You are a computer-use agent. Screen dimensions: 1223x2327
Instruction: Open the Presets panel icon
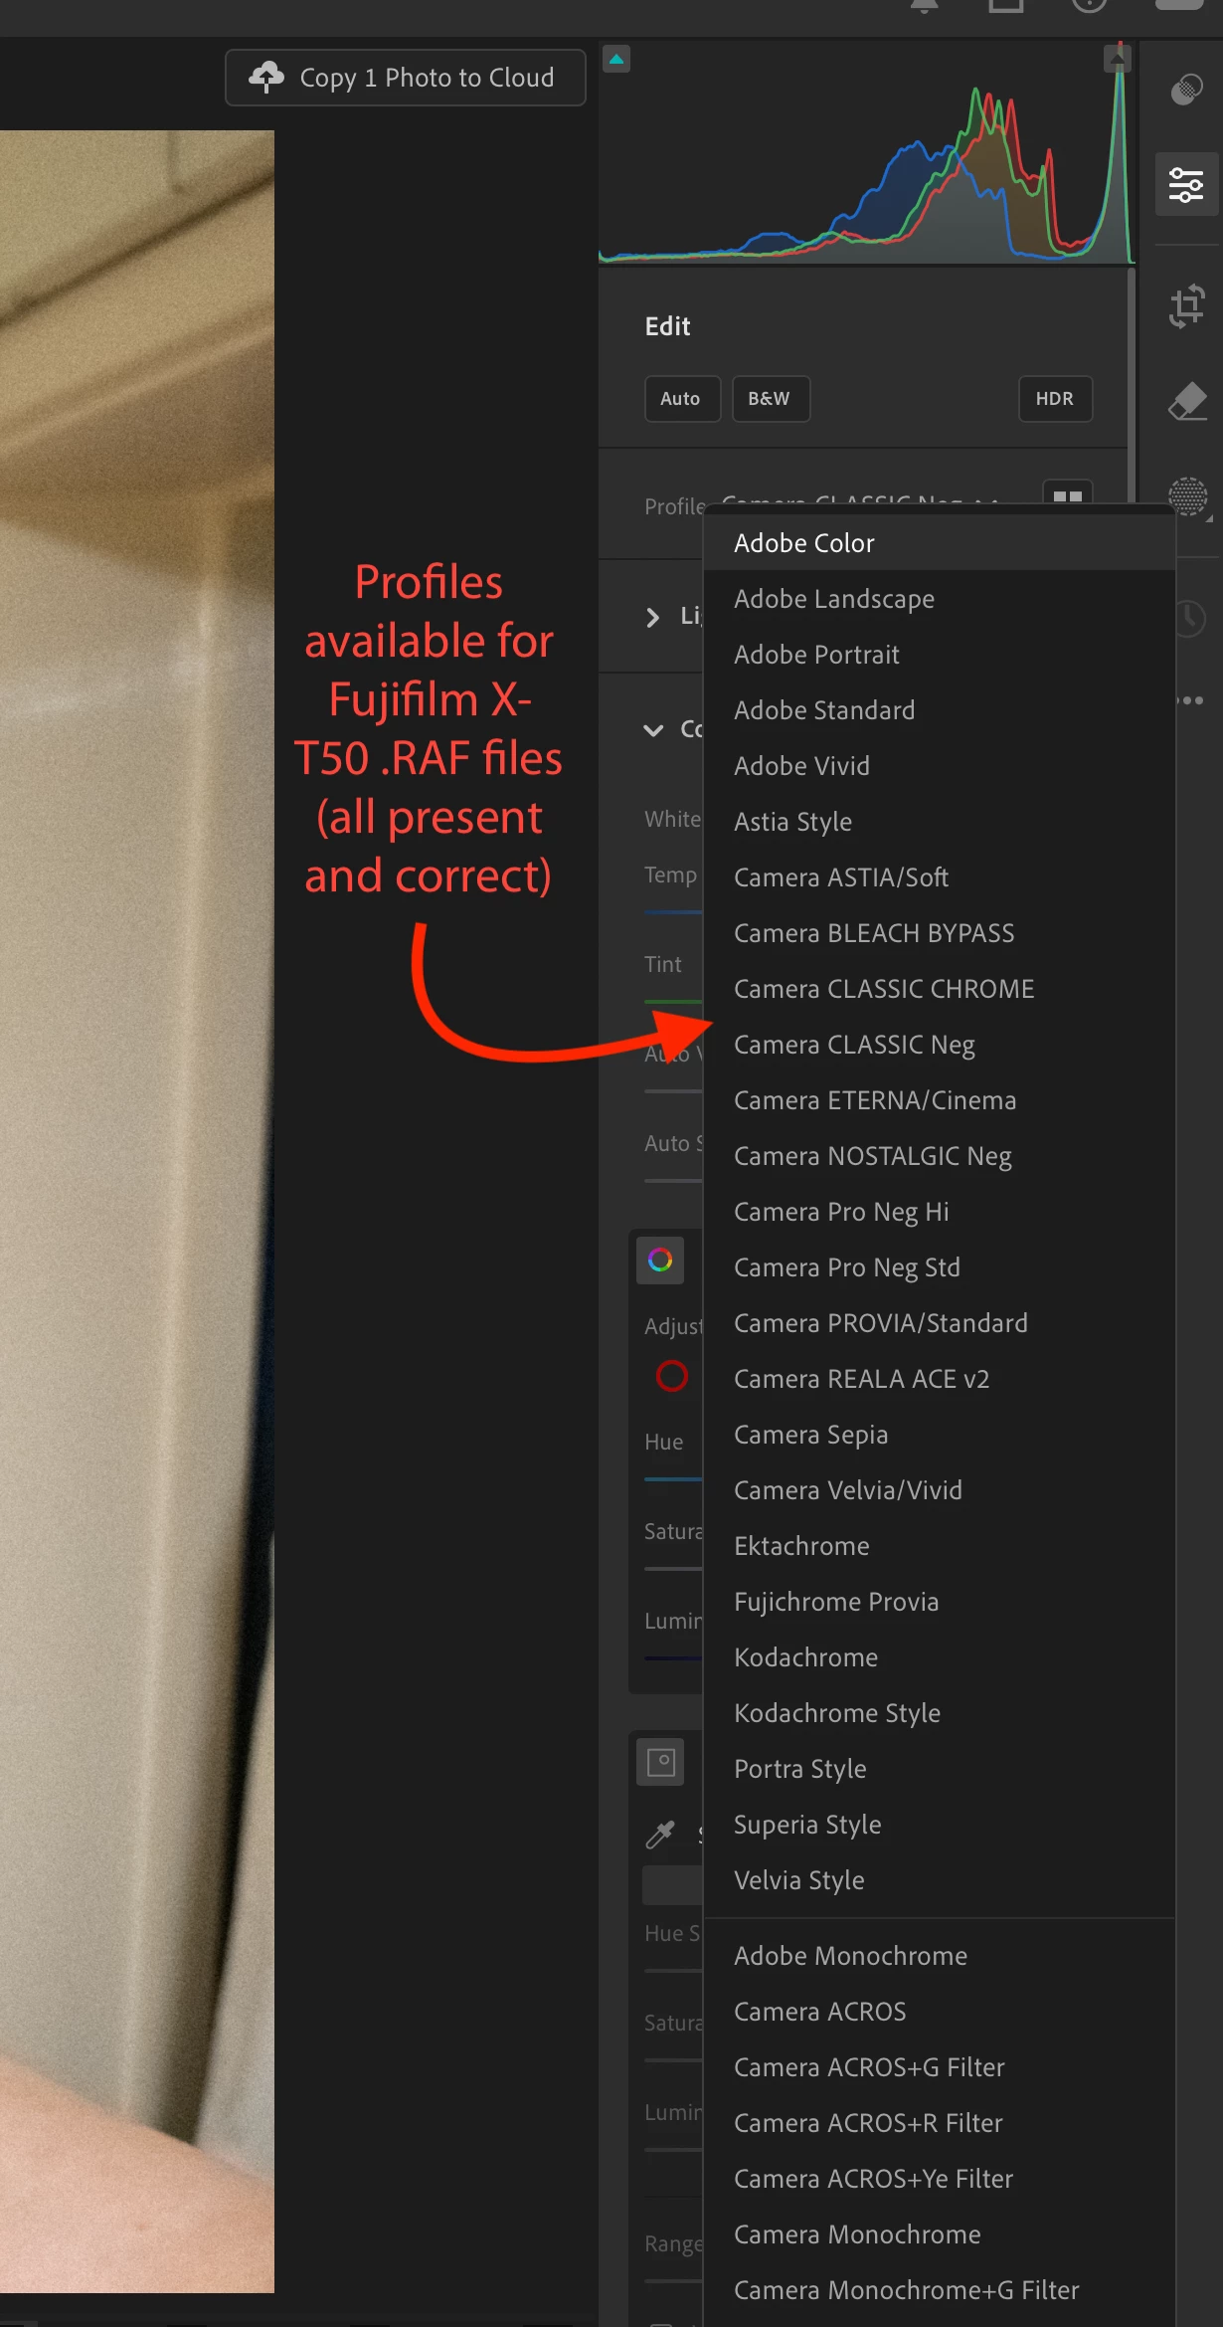[x=1186, y=91]
